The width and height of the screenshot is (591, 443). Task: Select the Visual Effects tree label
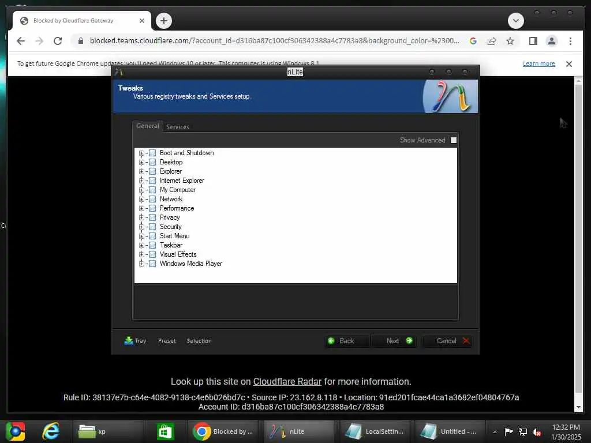pos(178,254)
